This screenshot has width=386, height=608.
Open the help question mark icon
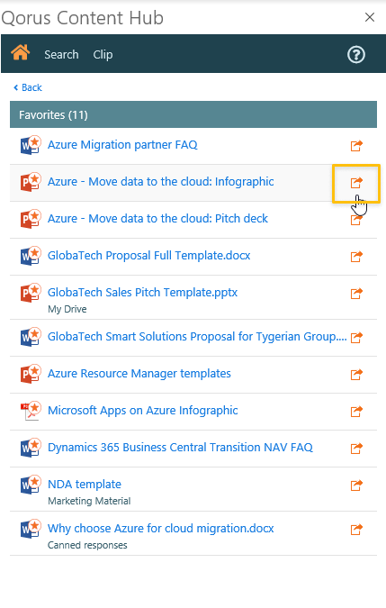click(355, 55)
